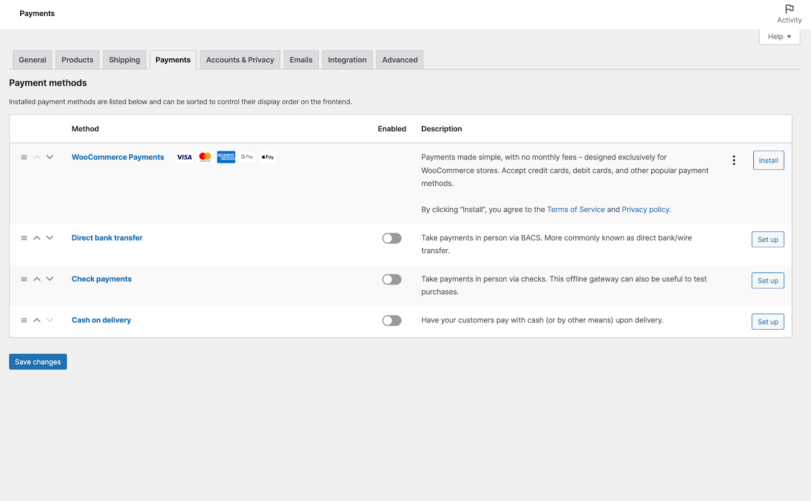Viewport: 811px width, 501px height.
Task: Install WooCommerce Payments
Action: click(768, 161)
